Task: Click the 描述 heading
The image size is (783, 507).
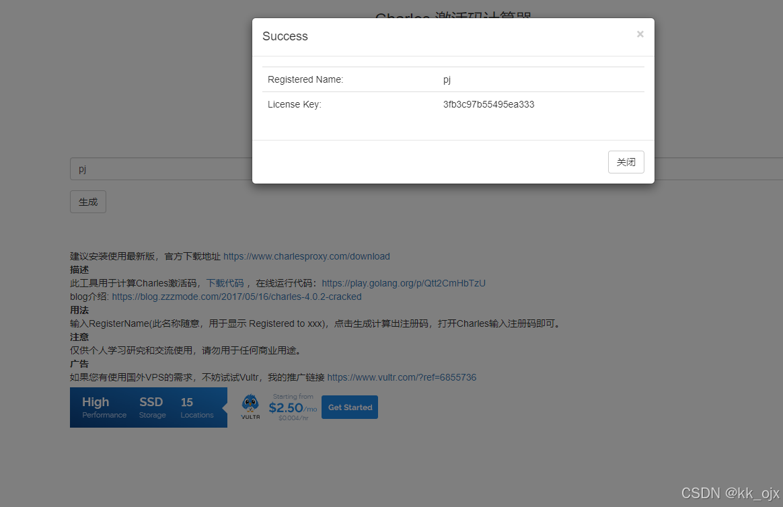Action: pyautogui.click(x=79, y=270)
